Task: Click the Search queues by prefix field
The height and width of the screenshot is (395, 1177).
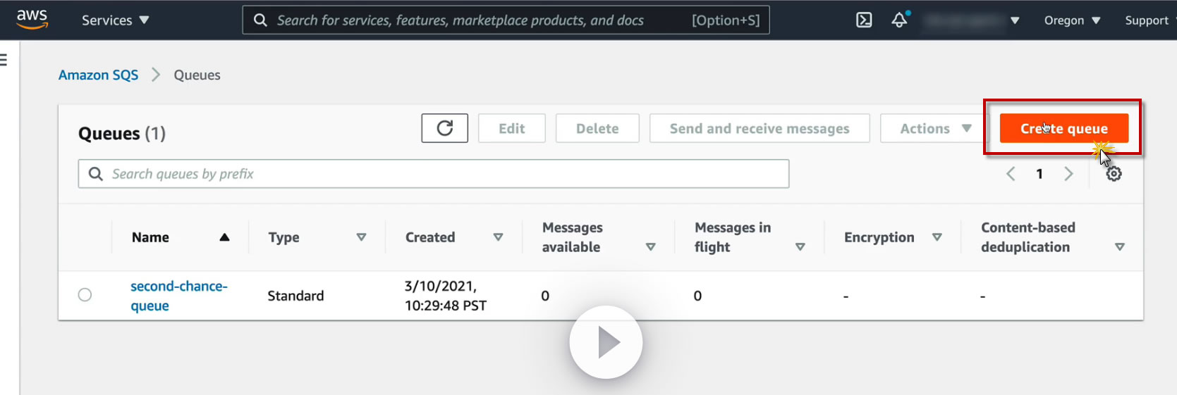Action: [444, 174]
